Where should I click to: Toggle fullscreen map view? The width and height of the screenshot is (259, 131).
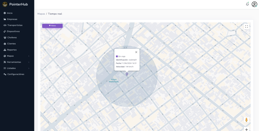click(246, 26)
